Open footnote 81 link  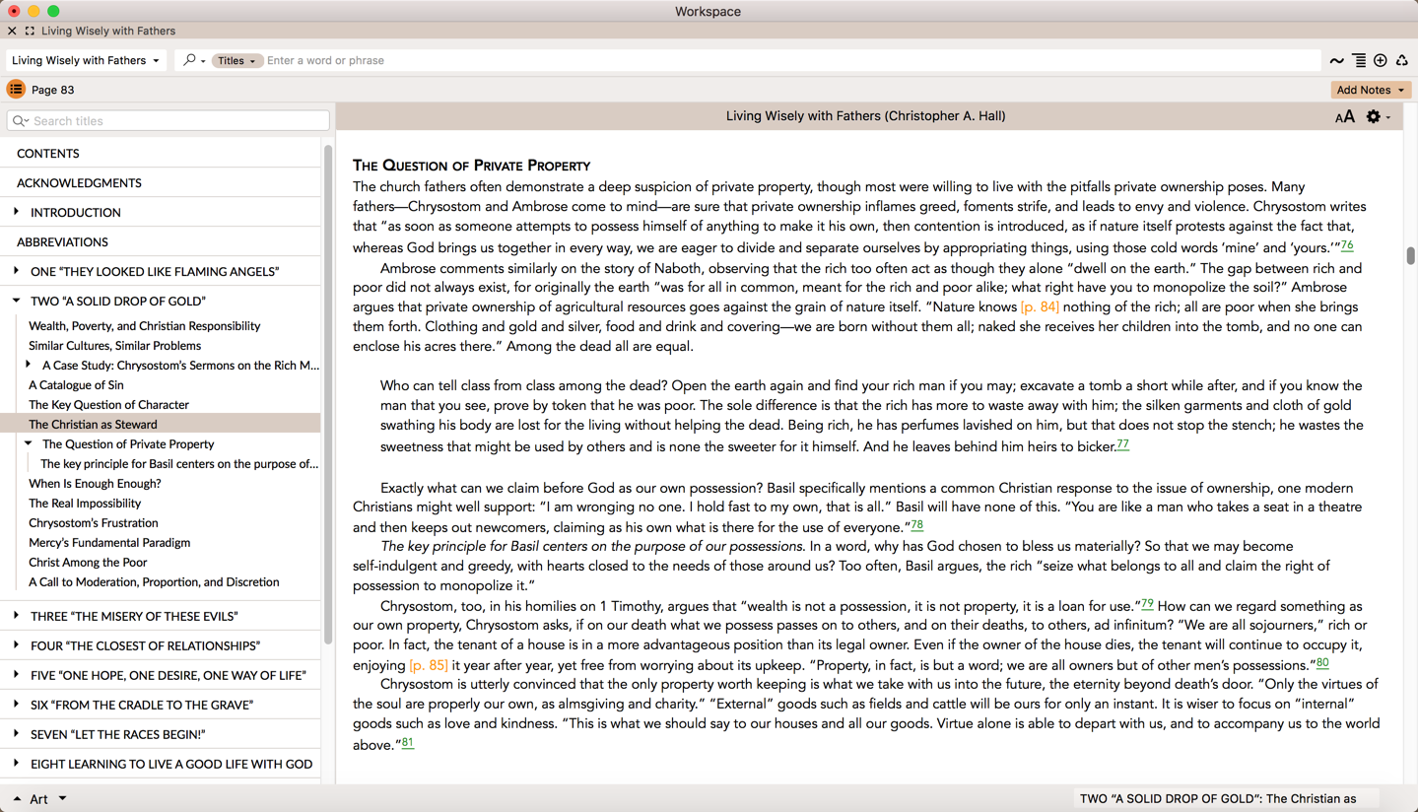407,743
